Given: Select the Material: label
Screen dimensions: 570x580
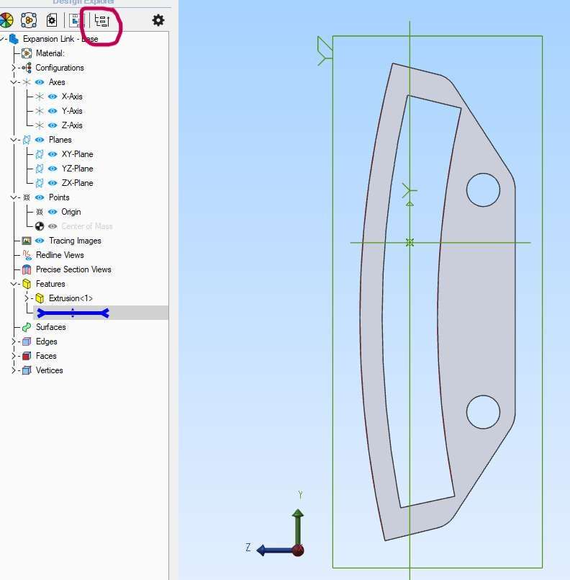Looking at the screenshot, I should coord(50,53).
